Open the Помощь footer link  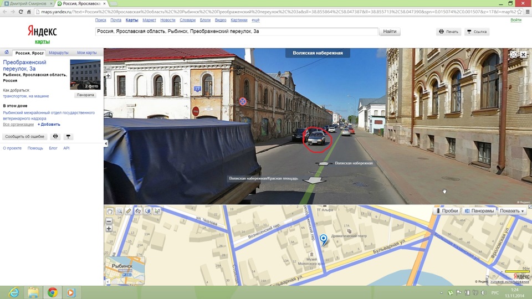(35, 148)
